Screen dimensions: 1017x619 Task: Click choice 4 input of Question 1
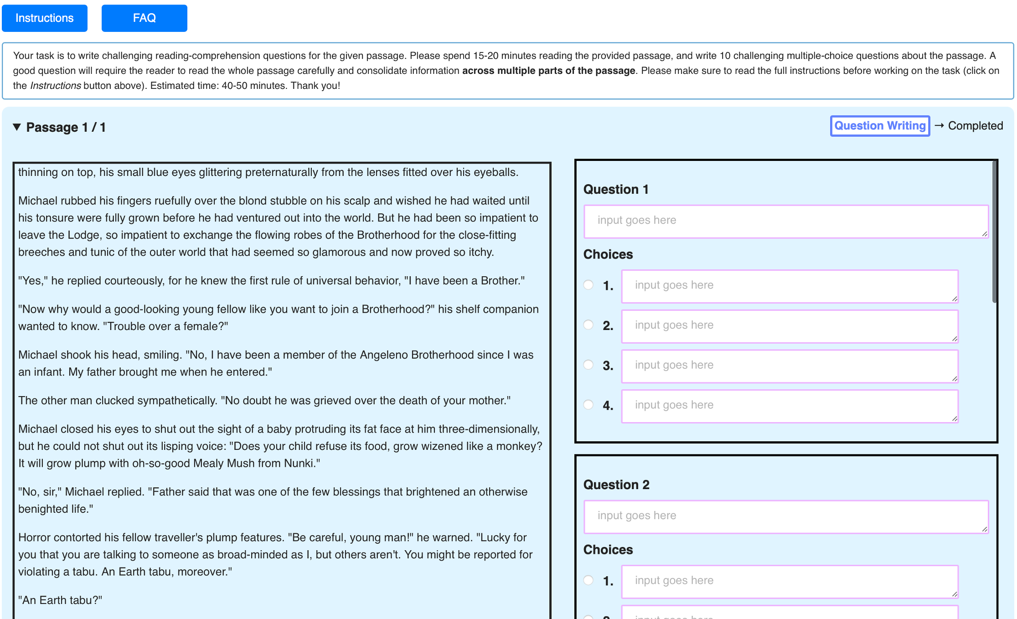[789, 406]
